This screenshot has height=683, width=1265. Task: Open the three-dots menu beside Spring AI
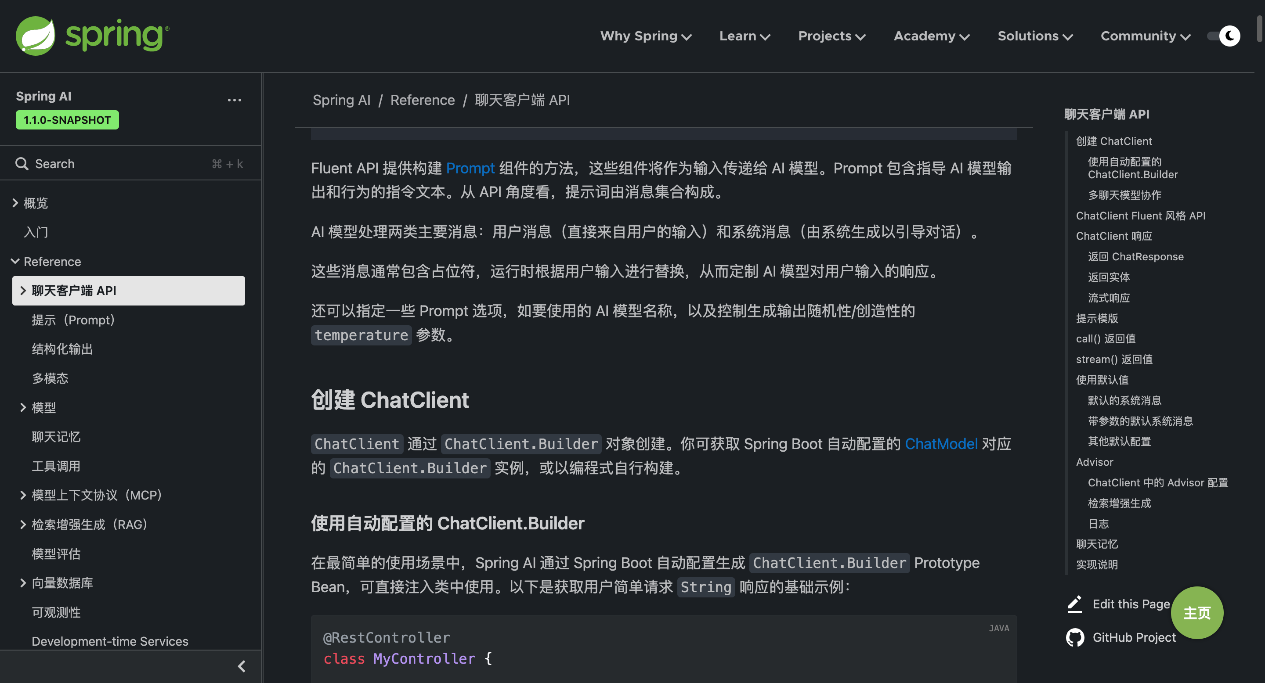234,100
